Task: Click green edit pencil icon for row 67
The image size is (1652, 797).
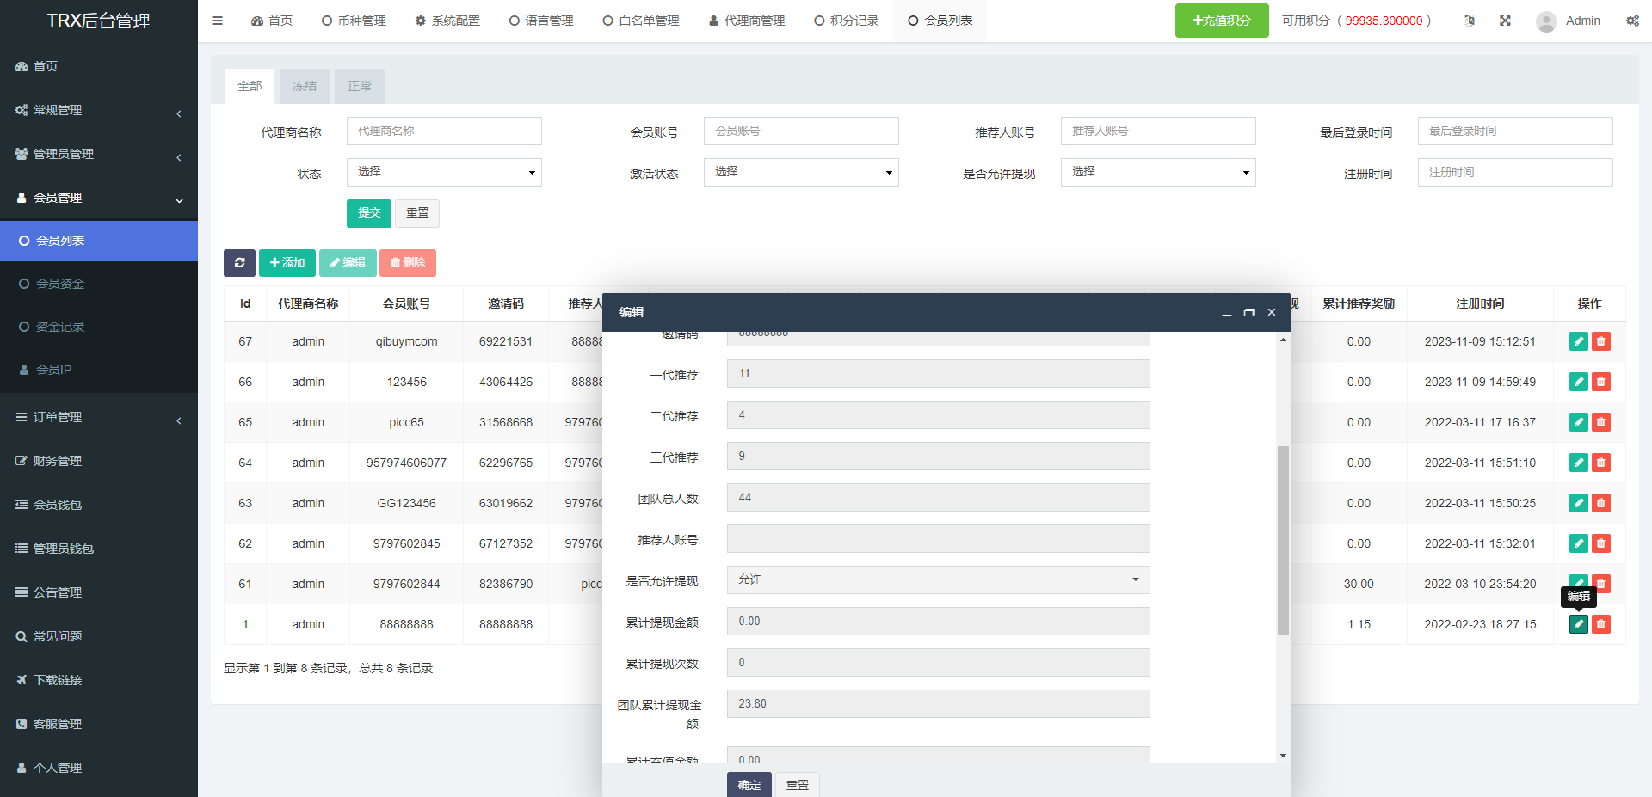Action: click(1578, 341)
